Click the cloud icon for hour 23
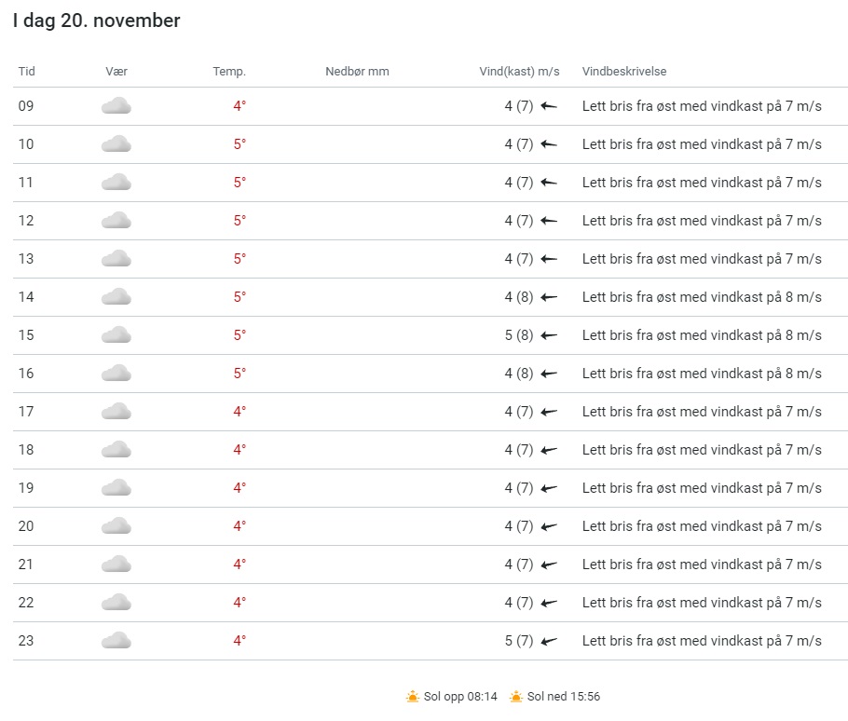This screenshot has height=721, width=848. (116, 641)
